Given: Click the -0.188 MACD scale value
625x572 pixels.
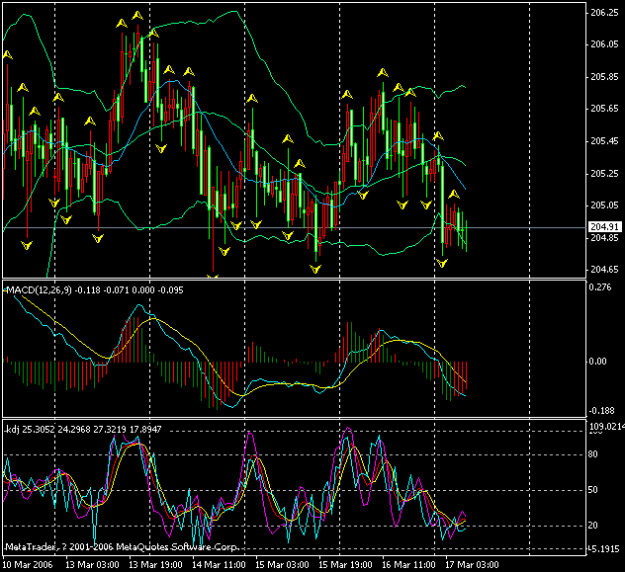Looking at the screenshot, I should tap(601, 411).
